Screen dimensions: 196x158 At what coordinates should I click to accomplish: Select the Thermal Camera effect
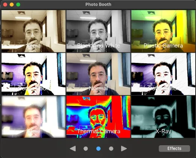[x=98, y=117]
